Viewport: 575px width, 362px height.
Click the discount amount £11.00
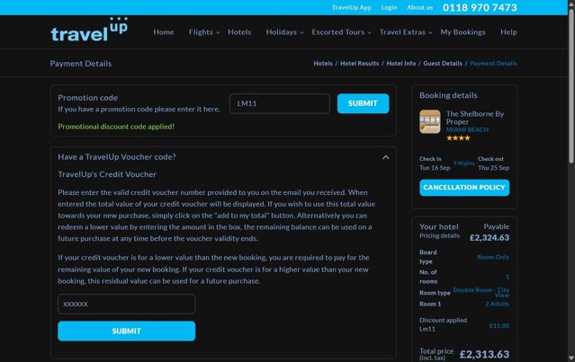click(x=499, y=326)
